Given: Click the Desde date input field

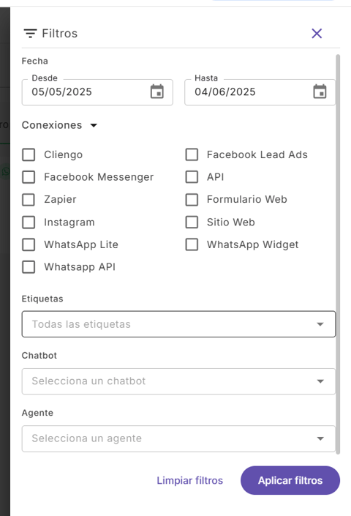Looking at the screenshot, I should [x=97, y=91].
